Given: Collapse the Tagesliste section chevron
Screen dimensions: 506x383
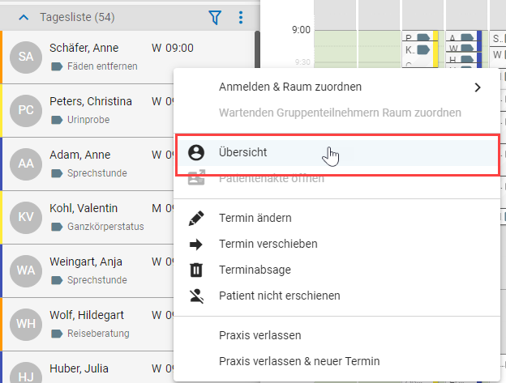Looking at the screenshot, I should point(24,17).
